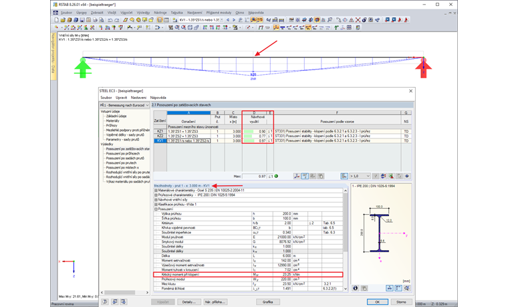The image size is (508, 307).
Task: Click the Detaily... button
Action: click(x=189, y=302)
